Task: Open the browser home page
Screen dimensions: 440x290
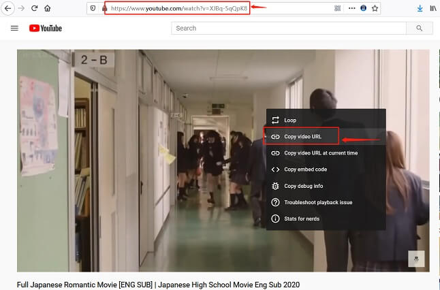Action: click(48, 8)
